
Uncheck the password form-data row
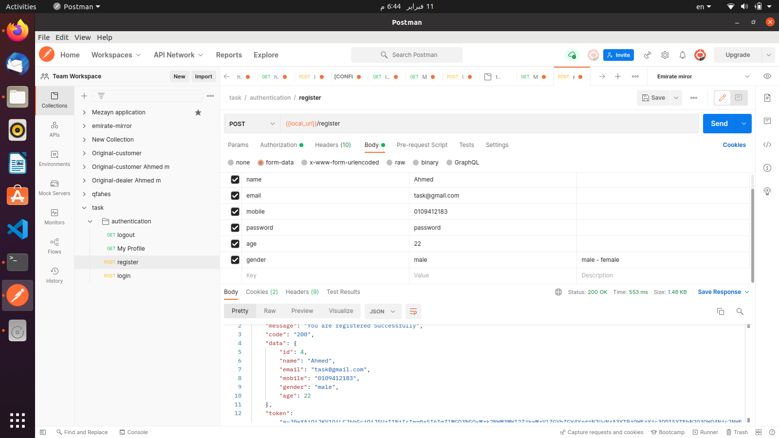(x=235, y=228)
